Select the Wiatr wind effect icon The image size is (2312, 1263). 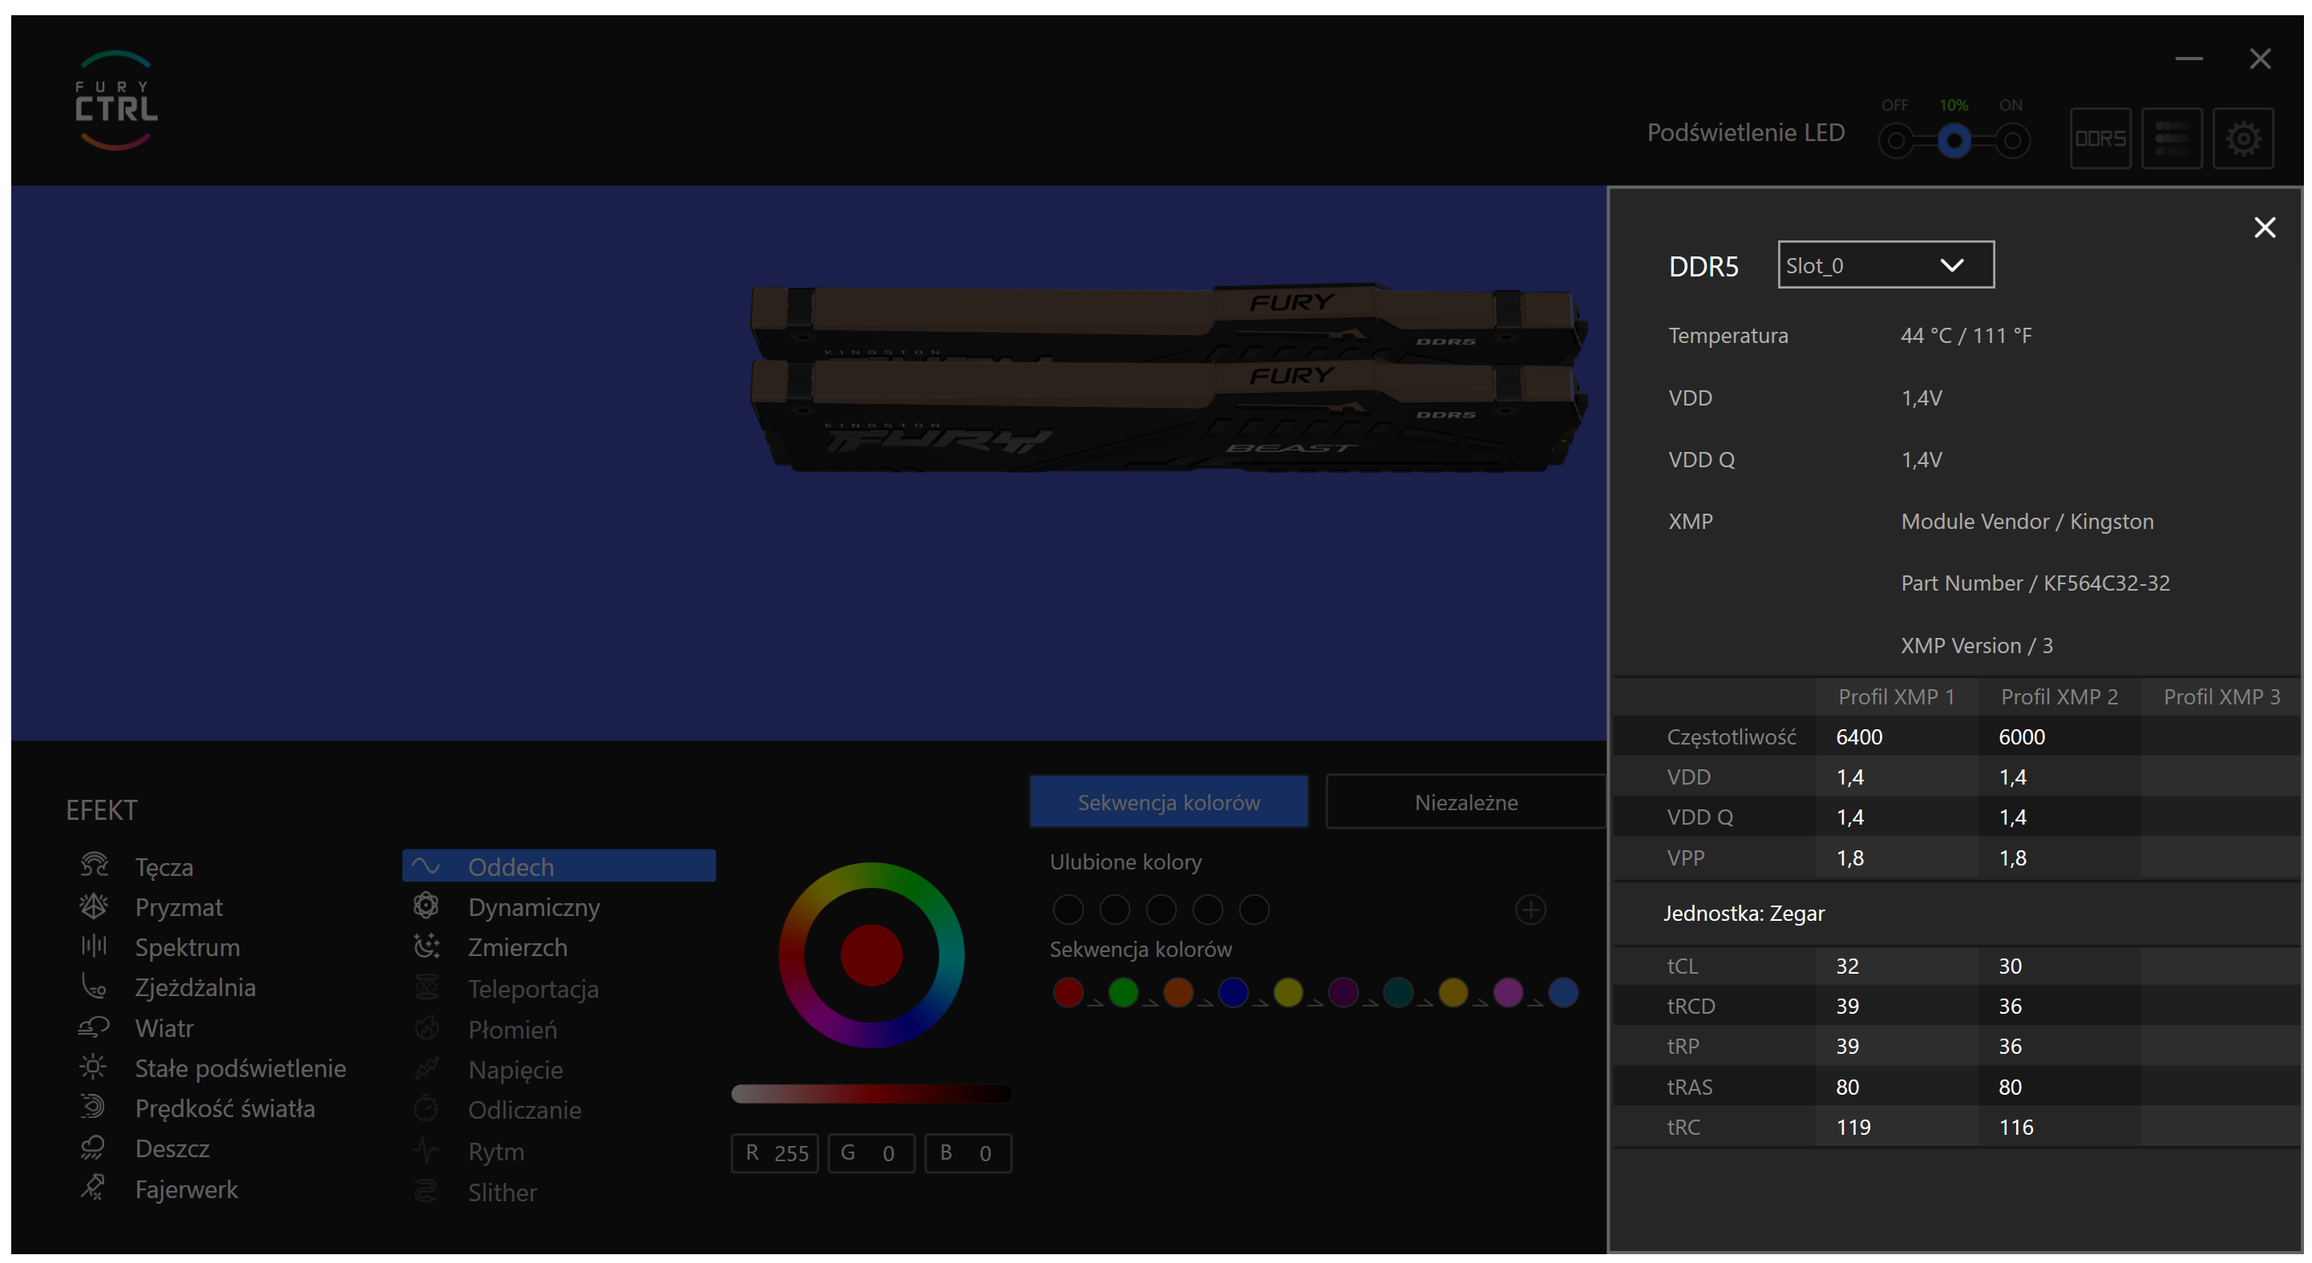(x=93, y=1027)
